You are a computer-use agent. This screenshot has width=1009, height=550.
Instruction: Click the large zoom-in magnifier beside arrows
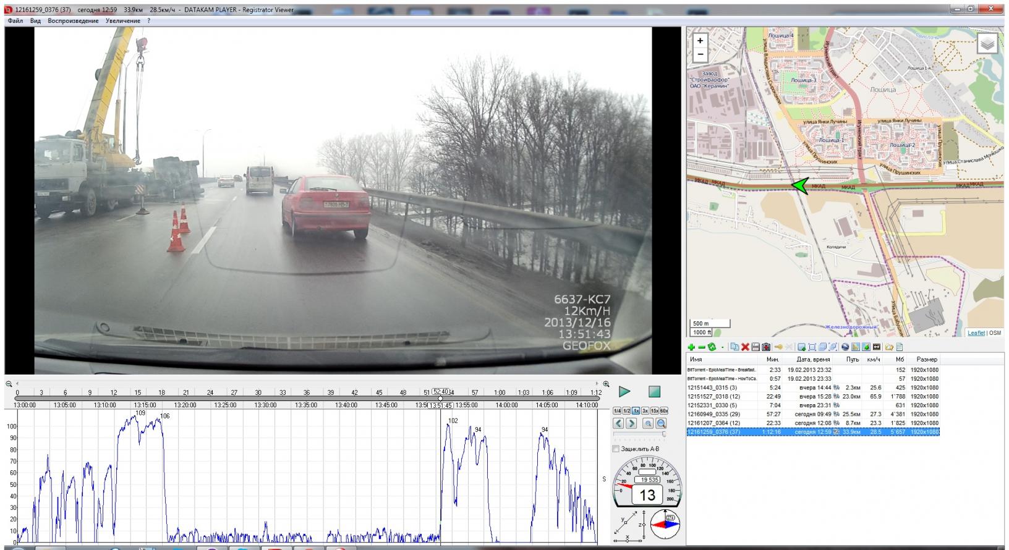(661, 423)
